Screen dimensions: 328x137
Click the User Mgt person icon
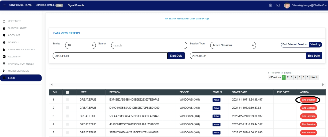[x=4, y=21]
